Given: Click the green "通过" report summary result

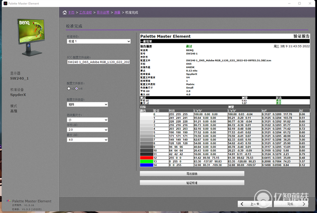Looking at the screenshot, I should tap(189, 46).
